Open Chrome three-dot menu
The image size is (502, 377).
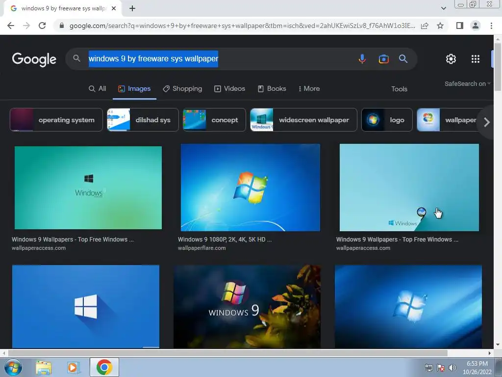[x=491, y=26]
